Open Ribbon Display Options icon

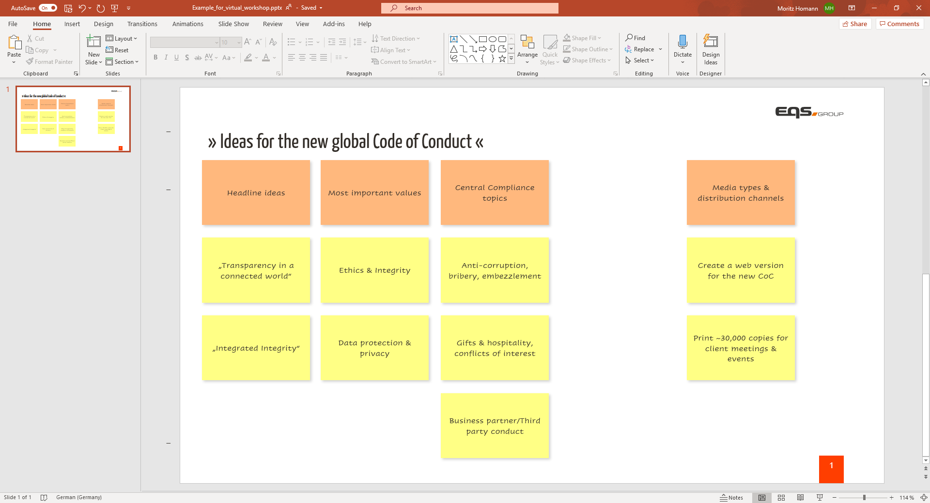tap(852, 8)
